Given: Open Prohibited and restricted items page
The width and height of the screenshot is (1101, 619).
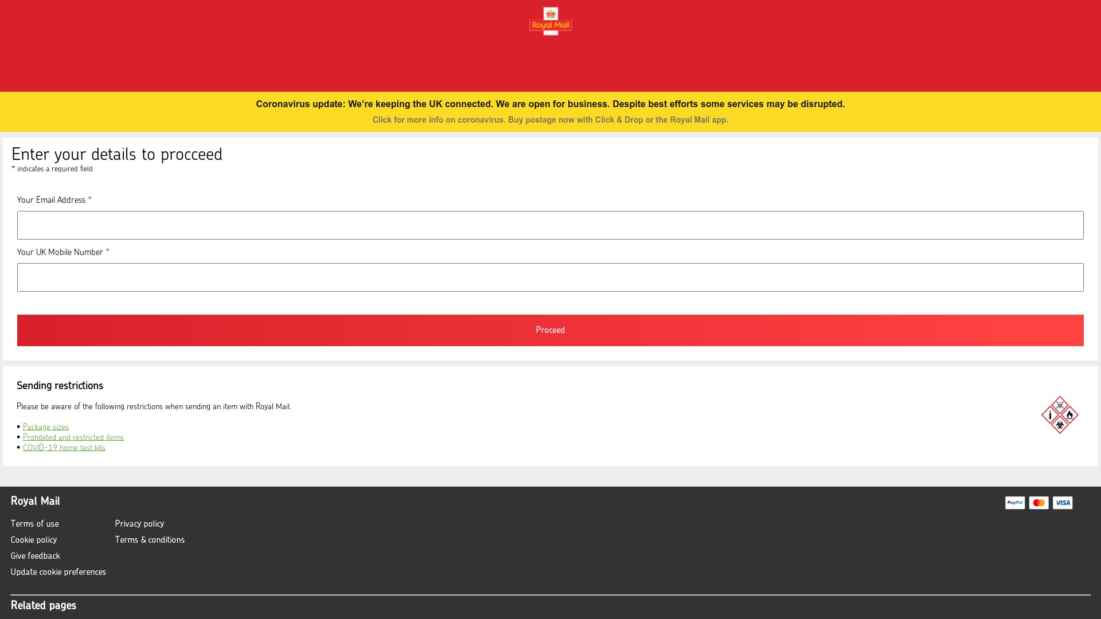Looking at the screenshot, I should 73,437.
